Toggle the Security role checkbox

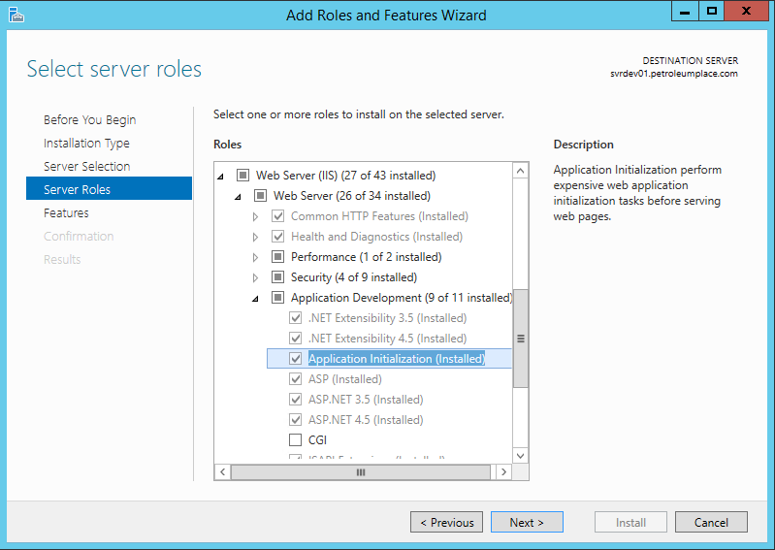(278, 277)
